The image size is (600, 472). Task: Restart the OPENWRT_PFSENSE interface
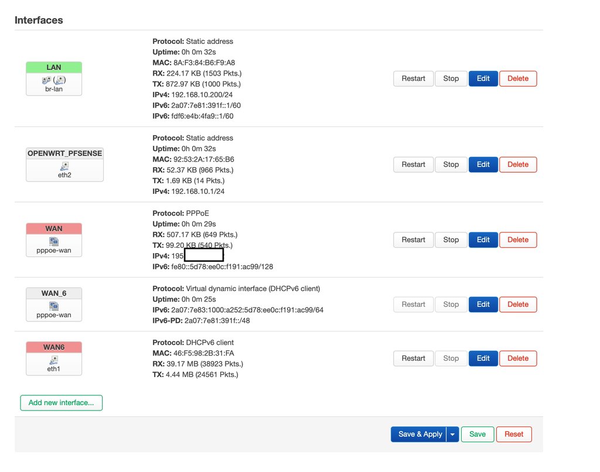click(413, 165)
